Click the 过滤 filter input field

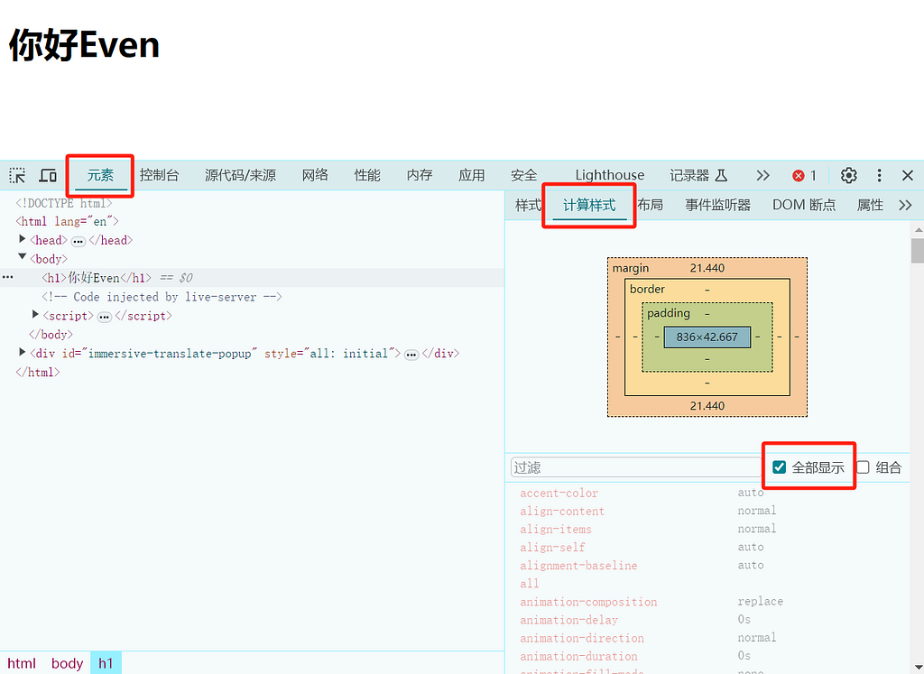pyautogui.click(x=636, y=467)
